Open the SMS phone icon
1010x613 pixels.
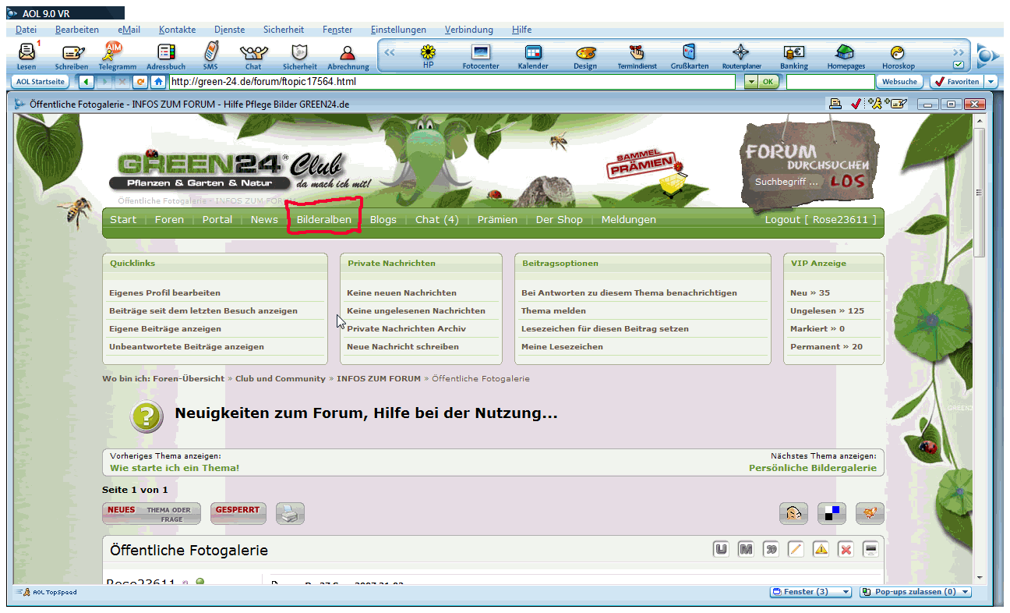210,53
